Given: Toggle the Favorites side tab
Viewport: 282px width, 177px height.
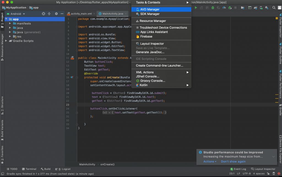Looking at the screenshot, I should point(2,155).
